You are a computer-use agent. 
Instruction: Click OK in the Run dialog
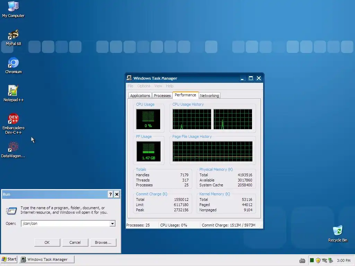click(47, 242)
